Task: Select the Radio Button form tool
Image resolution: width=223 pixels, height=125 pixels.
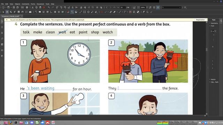Action: coord(59,12)
